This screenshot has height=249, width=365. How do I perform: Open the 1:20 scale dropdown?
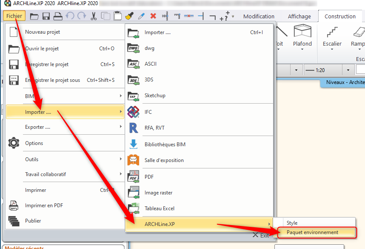(348, 70)
